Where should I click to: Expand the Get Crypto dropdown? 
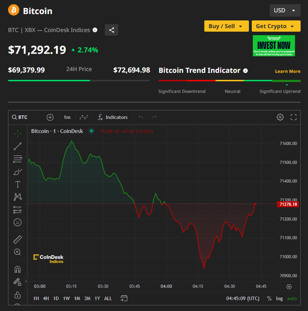pos(275,26)
